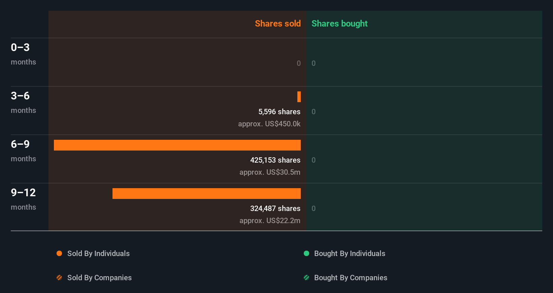Click the shares bought 0 in 9–12 months row
Image resolution: width=553 pixels, height=293 pixels.
click(x=314, y=208)
